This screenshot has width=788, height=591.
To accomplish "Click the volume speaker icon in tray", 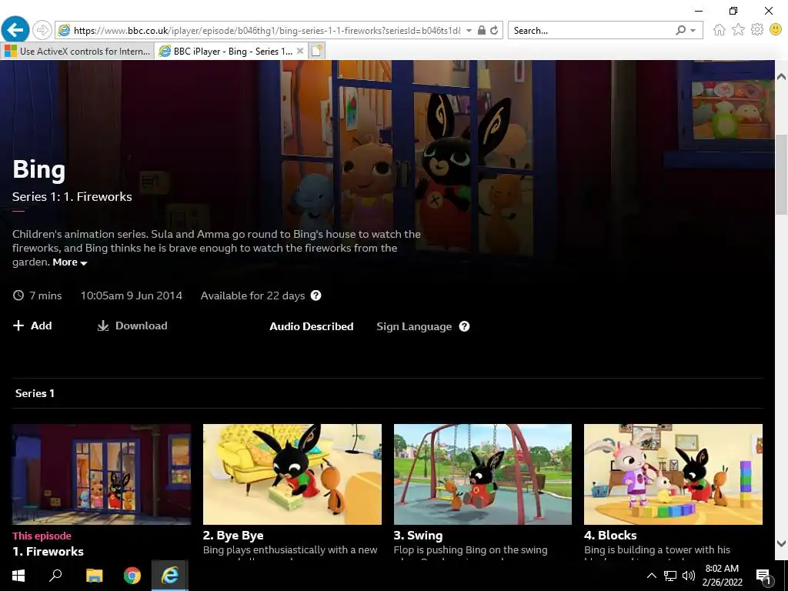I will coord(689,576).
